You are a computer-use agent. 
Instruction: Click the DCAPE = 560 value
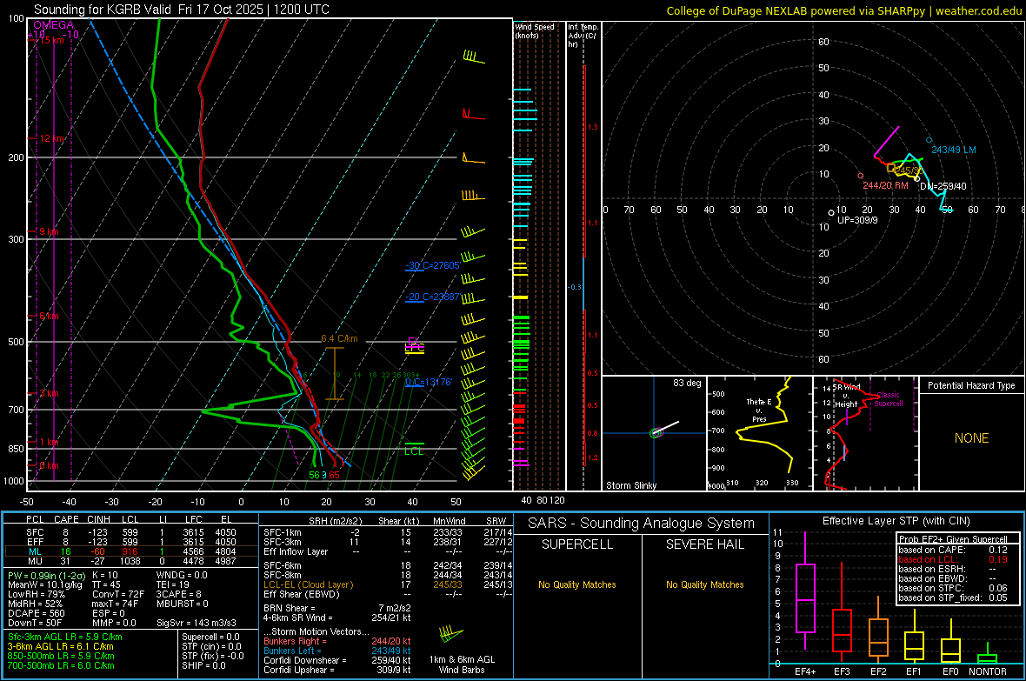point(34,613)
